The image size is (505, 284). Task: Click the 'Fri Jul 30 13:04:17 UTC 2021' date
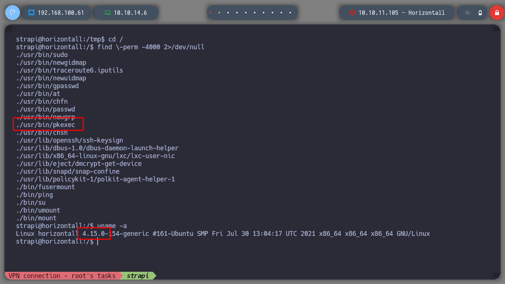click(264, 234)
